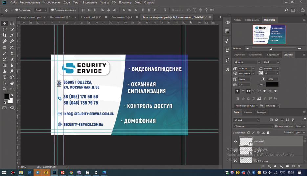Click the text color (Цвет) swatch
This screenshot has height=176, width=307.
[x=272, y=84]
